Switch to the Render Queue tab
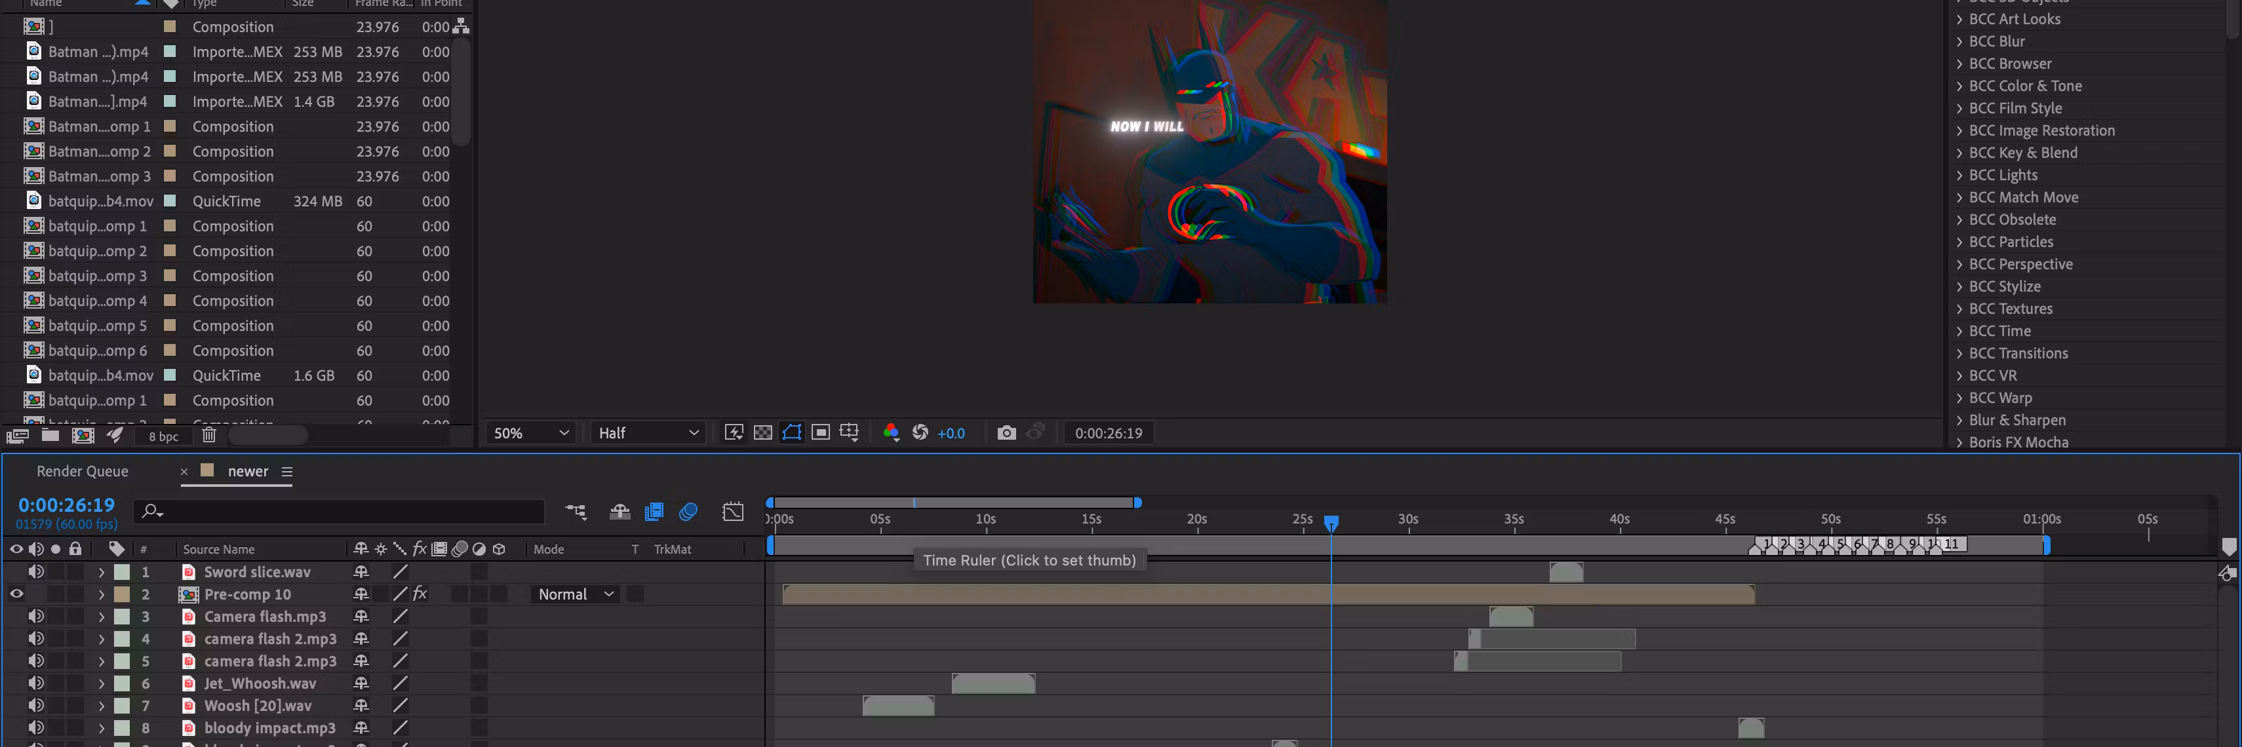This screenshot has height=747, width=2242. point(82,471)
